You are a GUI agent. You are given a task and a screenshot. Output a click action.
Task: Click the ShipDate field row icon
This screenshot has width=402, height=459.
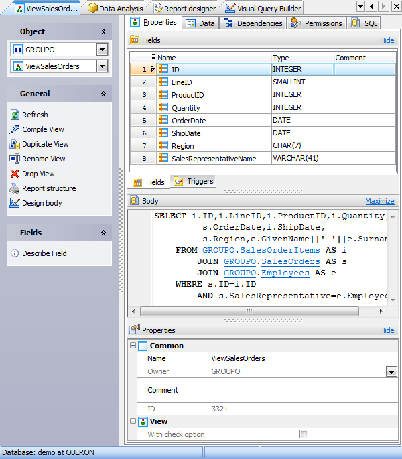coord(163,133)
